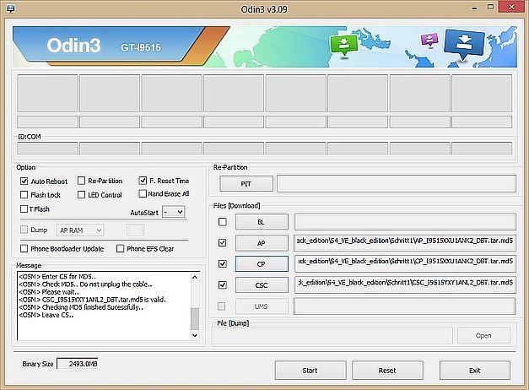
Task: Click the Binary Size value field
Action: (x=78, y=364)
